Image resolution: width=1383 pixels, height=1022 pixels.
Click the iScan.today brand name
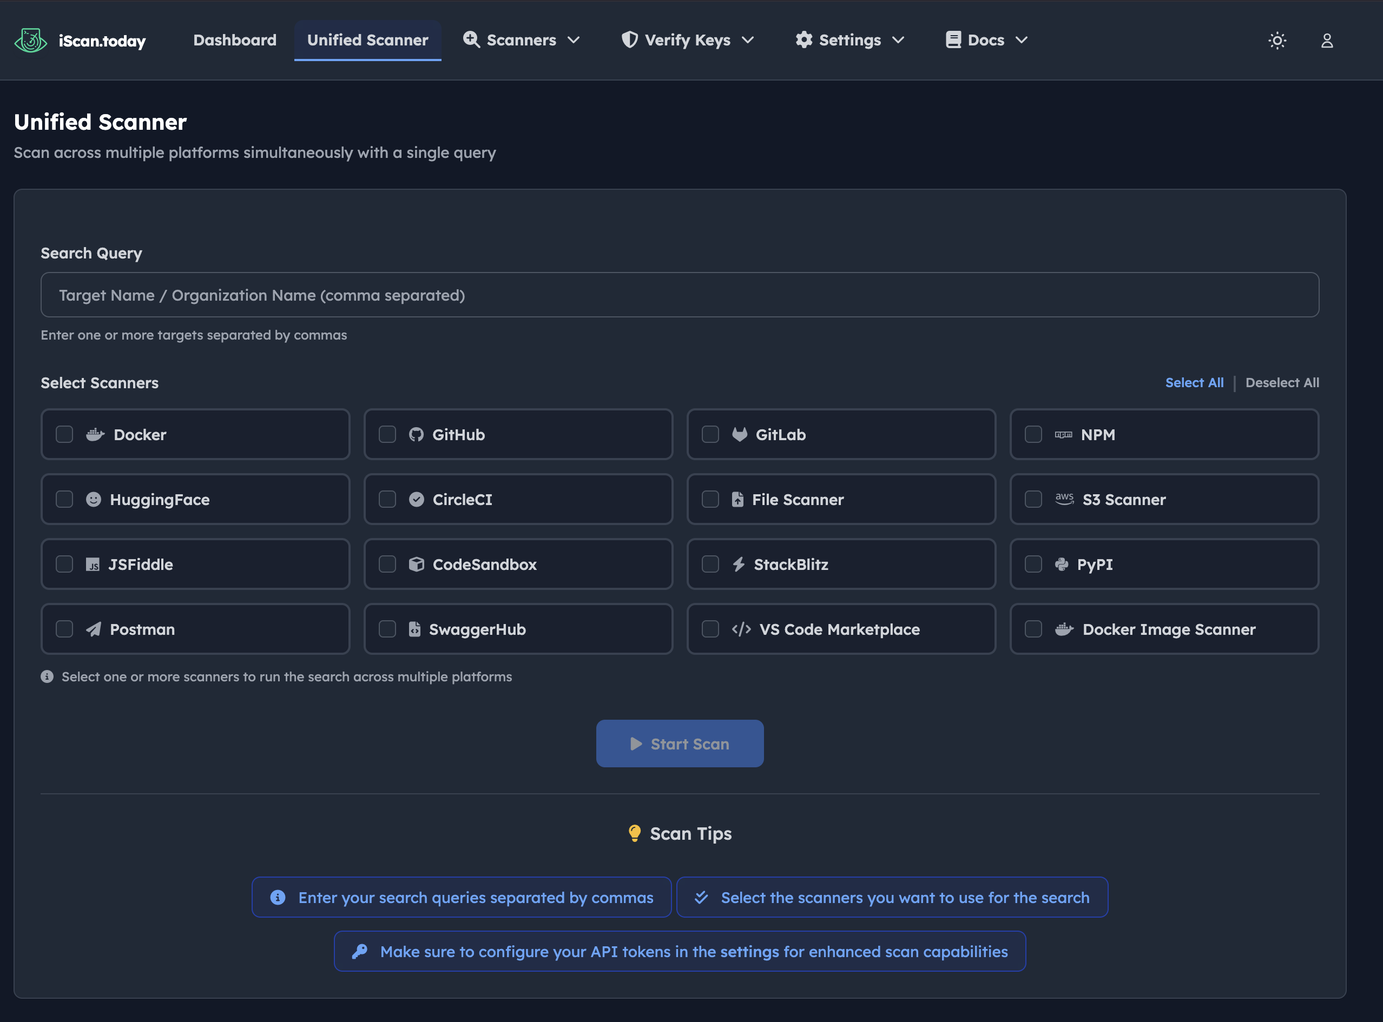pyautogui.click(x=102, y=42)
